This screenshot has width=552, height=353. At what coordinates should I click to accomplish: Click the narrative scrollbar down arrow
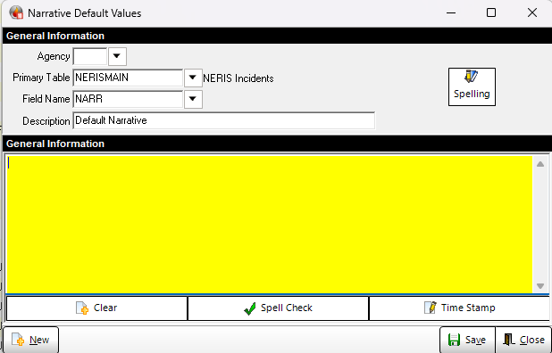[x=540, y=286]
